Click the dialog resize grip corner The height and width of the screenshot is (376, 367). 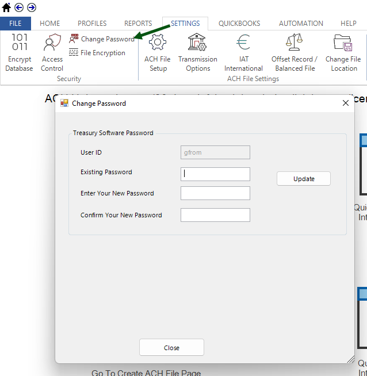pyautogui.click(x=351, y=359)
